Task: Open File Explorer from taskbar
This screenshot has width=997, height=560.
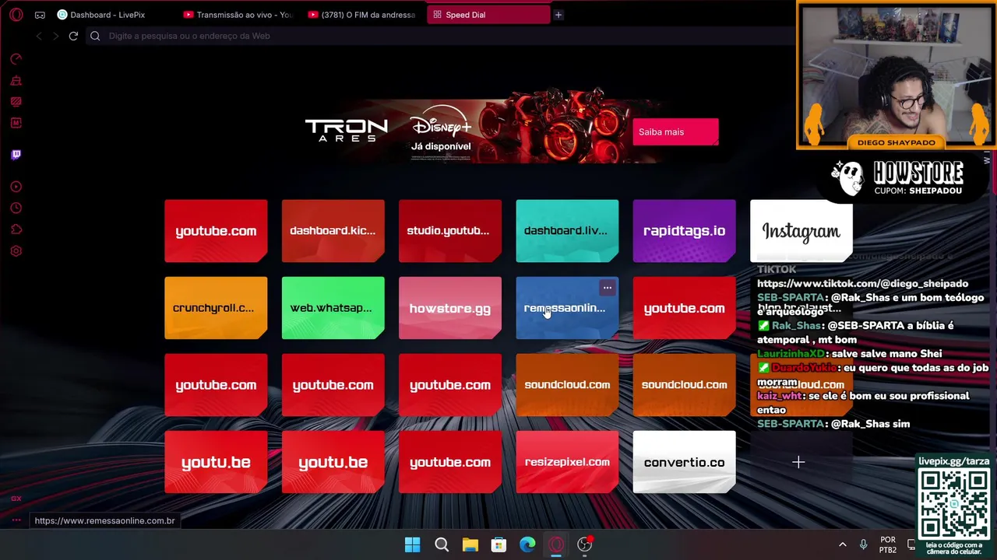Action: point(470,544)
